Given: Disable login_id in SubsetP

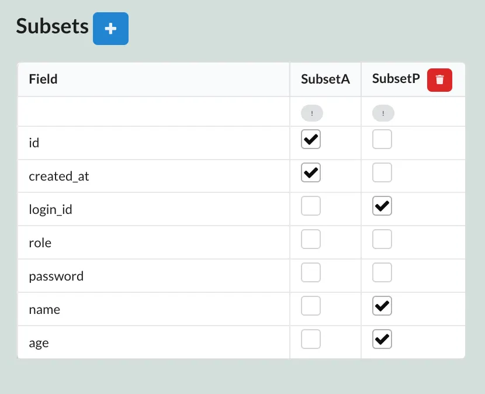Looking at the screenshot, I should (382, 206).
